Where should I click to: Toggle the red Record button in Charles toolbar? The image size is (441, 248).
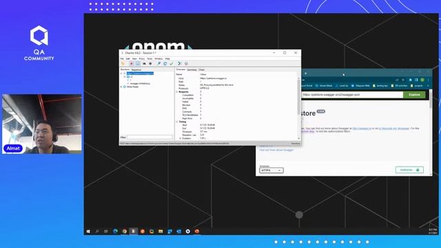132,63
